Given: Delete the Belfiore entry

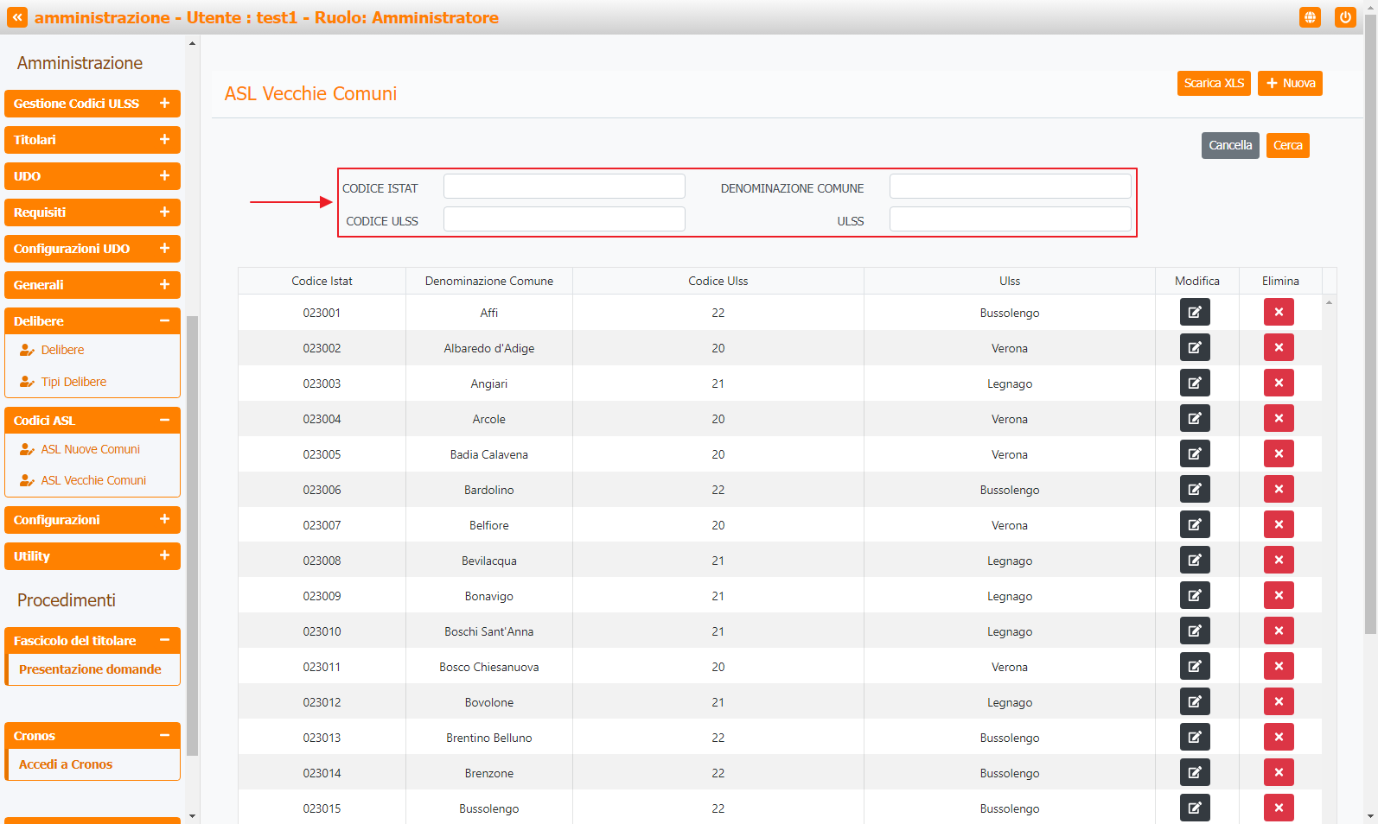Looking at the screenshot, I should [1278, 524].
